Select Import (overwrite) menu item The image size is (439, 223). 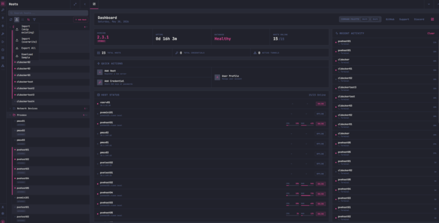[27, 40]
